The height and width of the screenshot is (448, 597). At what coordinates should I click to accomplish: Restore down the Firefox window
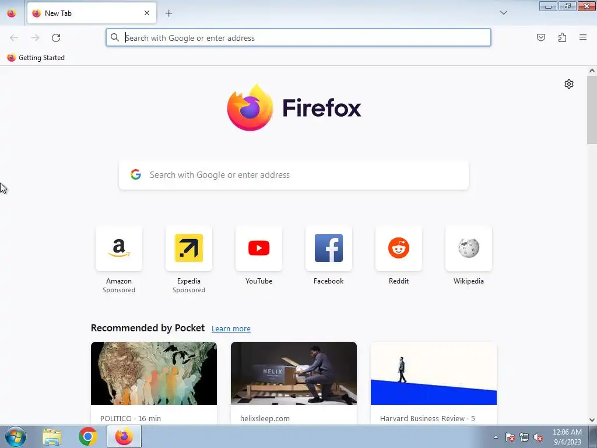pos(567,6)
